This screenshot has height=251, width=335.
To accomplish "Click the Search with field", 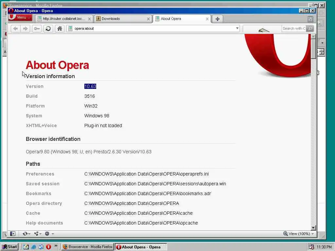I will 294,28.
